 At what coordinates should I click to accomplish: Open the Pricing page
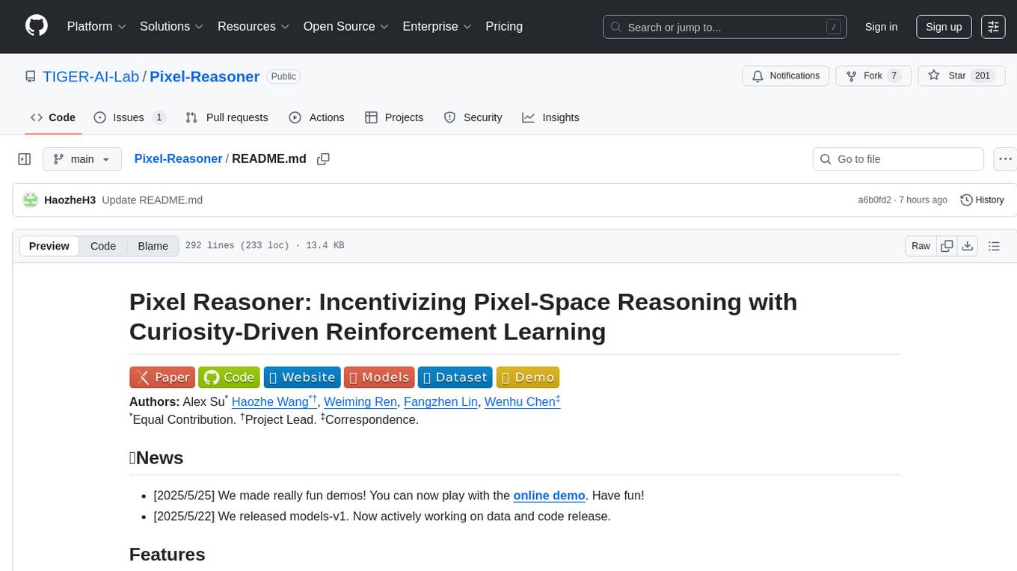pos(504,26)
